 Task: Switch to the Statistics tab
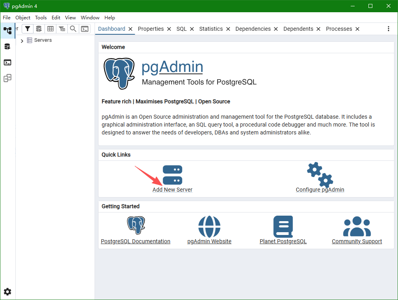coord(211,29)
